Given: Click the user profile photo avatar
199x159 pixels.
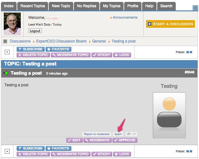Looking at the screenshot, I should pyautogui.click(x=12, y=24).
